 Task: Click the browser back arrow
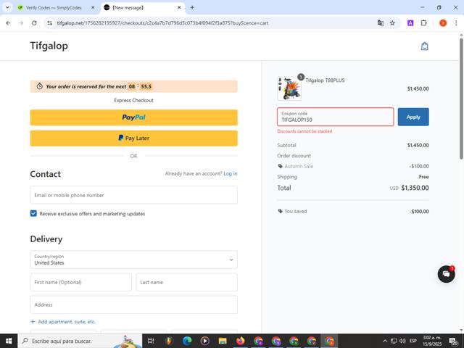click(8, 23)
